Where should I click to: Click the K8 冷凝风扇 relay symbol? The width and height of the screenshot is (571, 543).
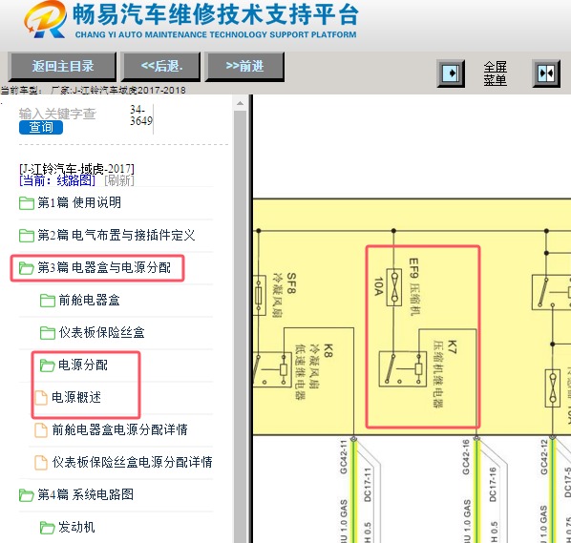point(272,369)
